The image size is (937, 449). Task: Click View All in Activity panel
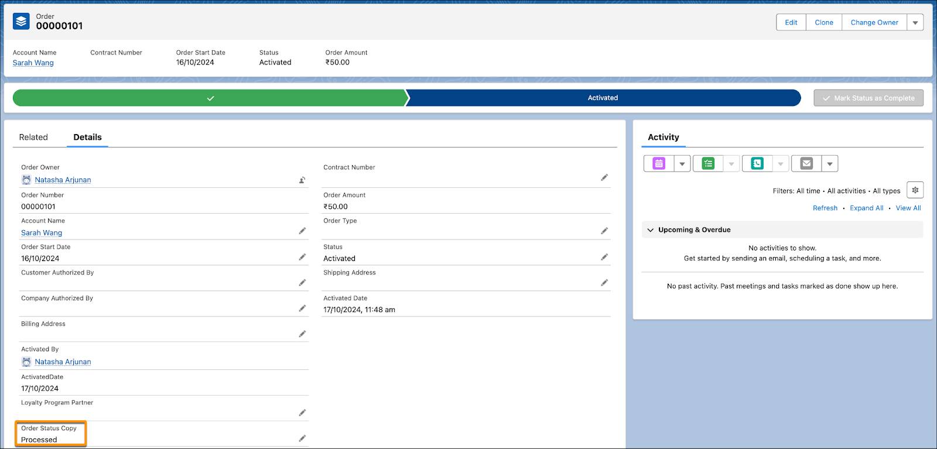908,208
